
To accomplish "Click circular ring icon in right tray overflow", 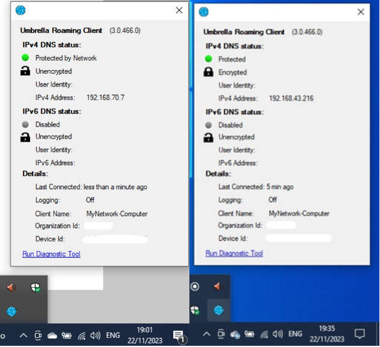I will click(x=195, y=287).
